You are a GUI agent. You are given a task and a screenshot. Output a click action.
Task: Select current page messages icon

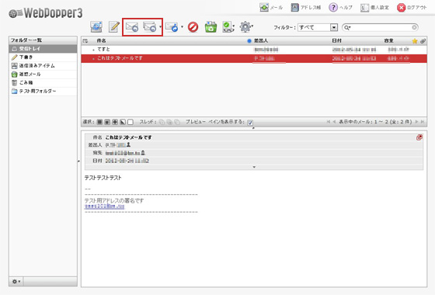pos(107,122)
